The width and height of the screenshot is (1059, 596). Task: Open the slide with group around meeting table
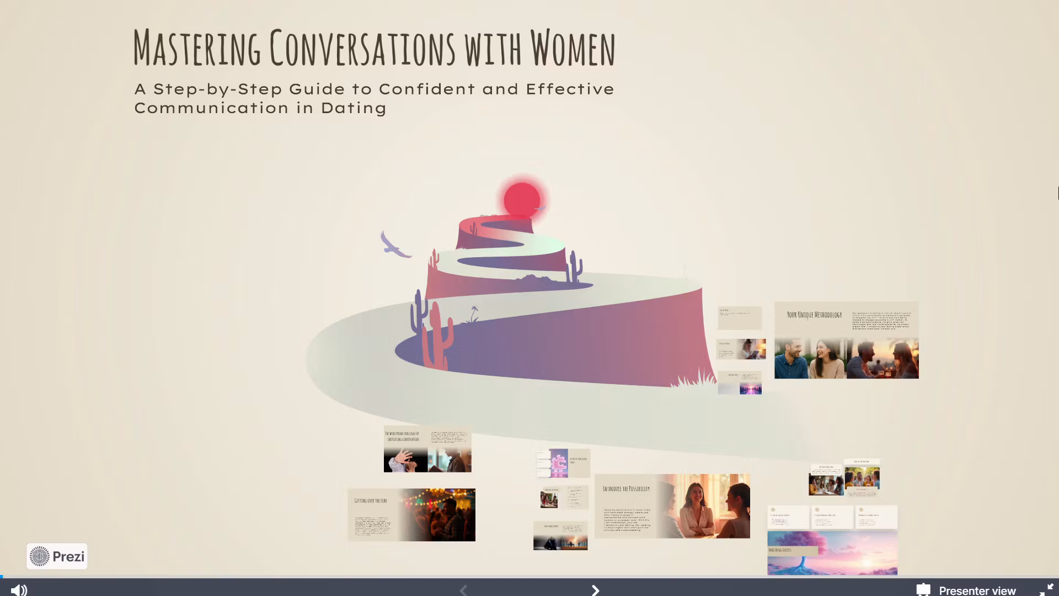tap(826, 480)
